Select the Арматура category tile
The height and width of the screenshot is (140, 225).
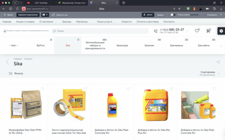[x=122, y=45]
